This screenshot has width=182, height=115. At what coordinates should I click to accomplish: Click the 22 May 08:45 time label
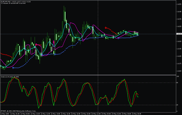click(25, 114)
